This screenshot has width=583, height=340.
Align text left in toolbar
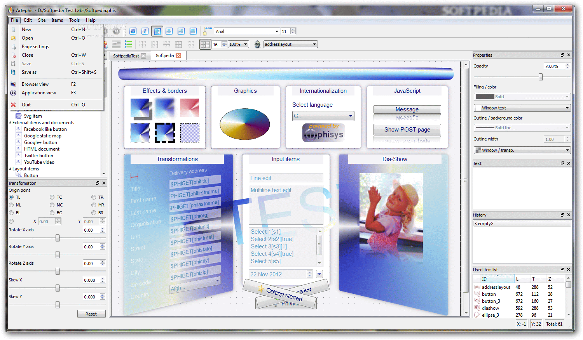(x=157, y=31)
